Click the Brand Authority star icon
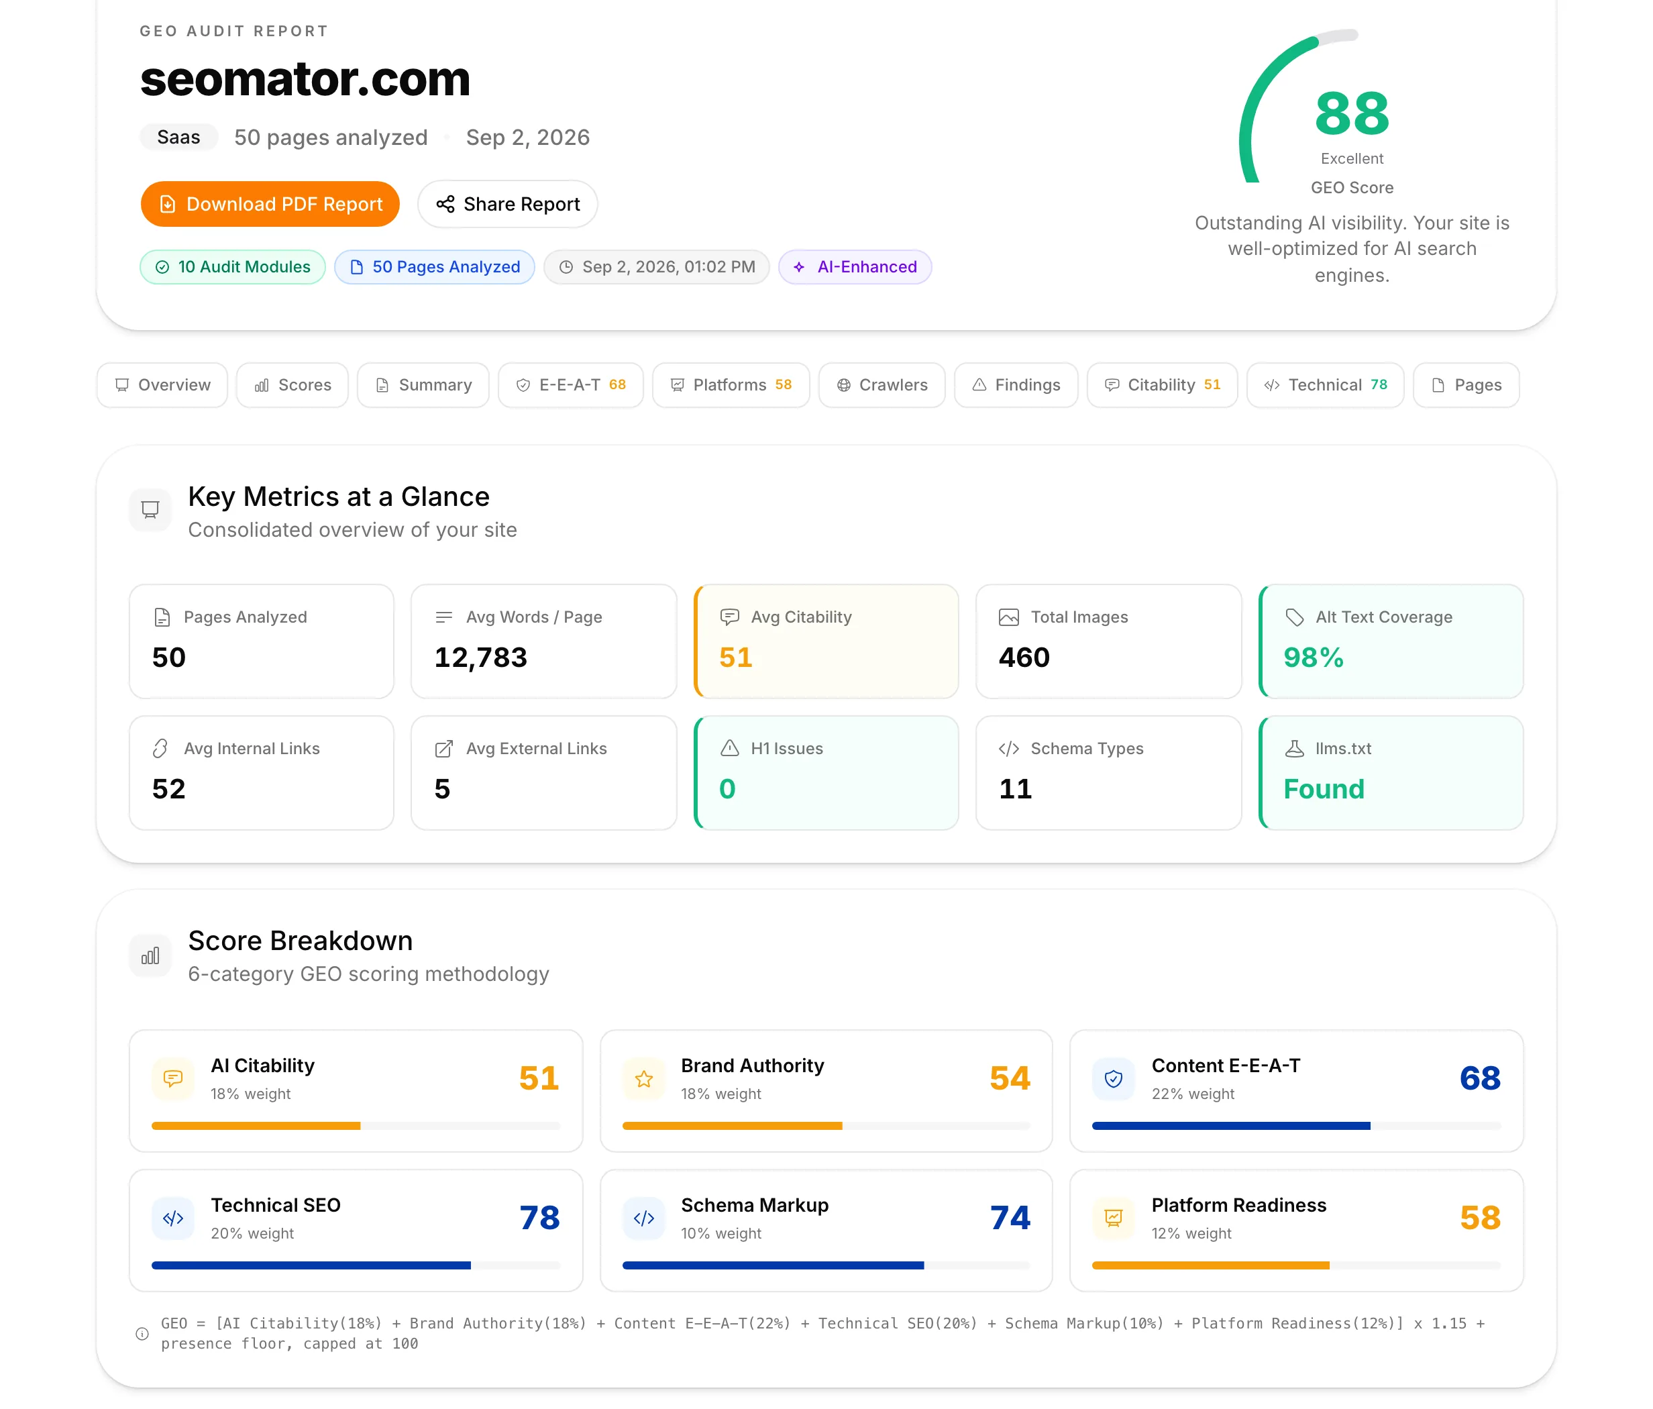The height and width of the screenshot is (1409, 1653). coord(644,1079)
